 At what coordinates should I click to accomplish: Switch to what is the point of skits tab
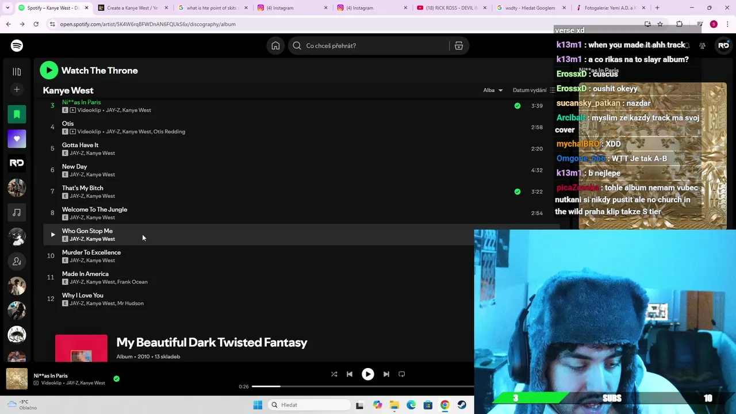(213, 8)
